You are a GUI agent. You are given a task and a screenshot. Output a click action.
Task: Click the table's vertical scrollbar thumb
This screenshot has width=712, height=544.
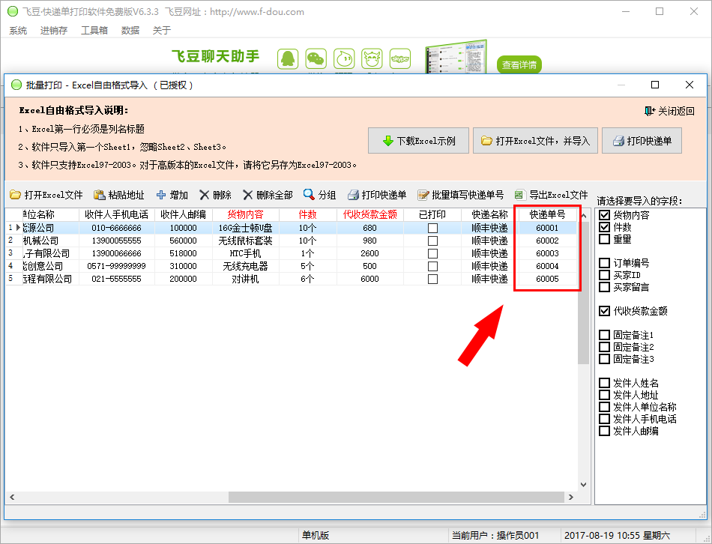[x=584, y=292]
